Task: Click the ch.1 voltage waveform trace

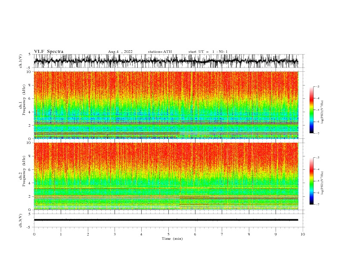Action: tap(166, 61)
